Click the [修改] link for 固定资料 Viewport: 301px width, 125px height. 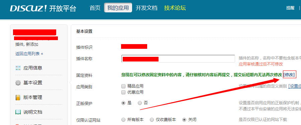(289, 75)
